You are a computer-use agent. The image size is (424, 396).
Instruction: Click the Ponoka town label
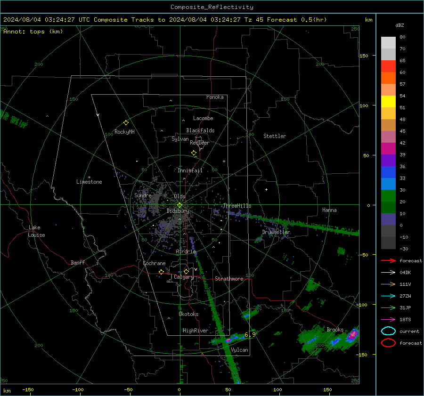[x=215, y=97]
